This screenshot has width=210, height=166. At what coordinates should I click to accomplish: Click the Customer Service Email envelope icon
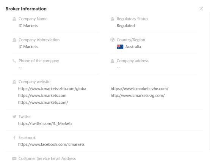click(14, 158)
